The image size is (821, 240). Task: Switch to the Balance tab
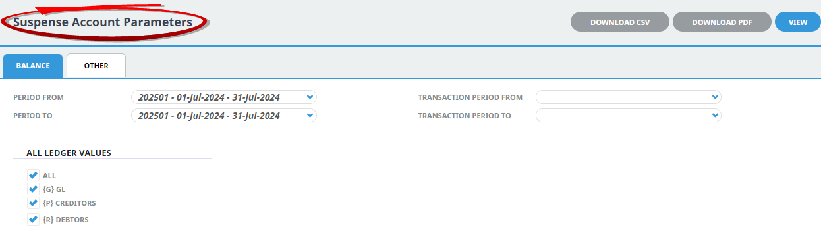(33, 66)
